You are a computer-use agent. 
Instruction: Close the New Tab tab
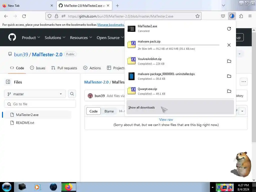pyautogui.click(x=52, y=5)
